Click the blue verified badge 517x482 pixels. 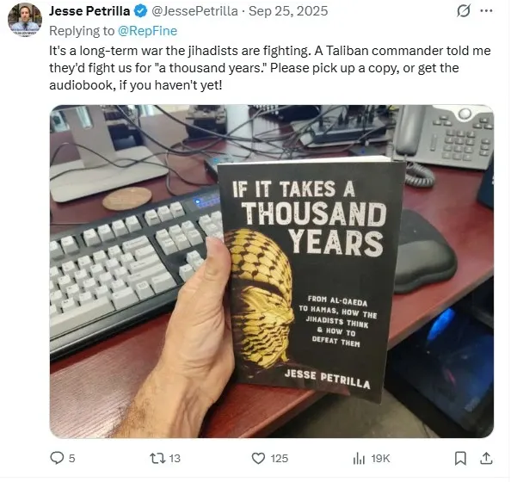coord(140,11)
